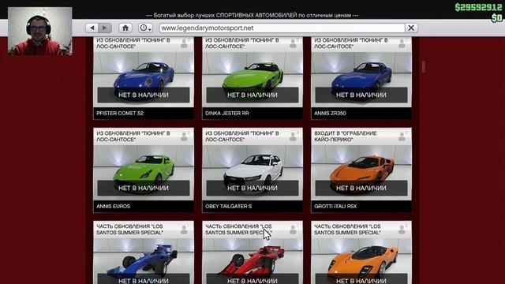Click the seats icon on Dinka Jester RR card
The image size is (505, 284).
pyautogui.click(x=293, y=43)
